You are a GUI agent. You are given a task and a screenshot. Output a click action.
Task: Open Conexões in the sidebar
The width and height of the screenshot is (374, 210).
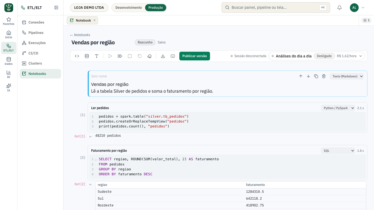pos(40,22)
